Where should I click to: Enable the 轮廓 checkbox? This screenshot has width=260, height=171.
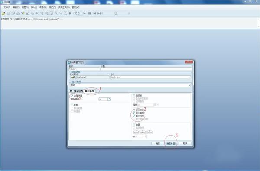point(72,105)
